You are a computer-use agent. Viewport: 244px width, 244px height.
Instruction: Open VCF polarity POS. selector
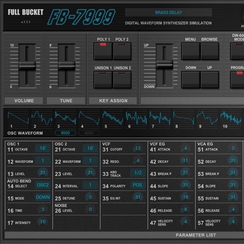138,185
